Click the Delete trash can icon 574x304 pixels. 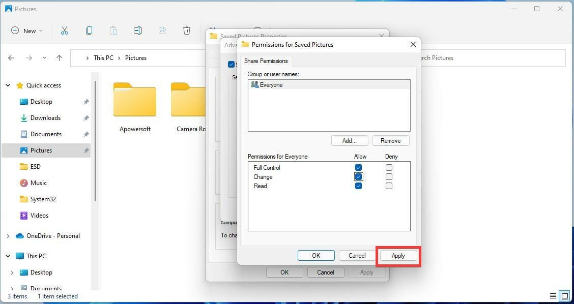click(x=187, y=31)
